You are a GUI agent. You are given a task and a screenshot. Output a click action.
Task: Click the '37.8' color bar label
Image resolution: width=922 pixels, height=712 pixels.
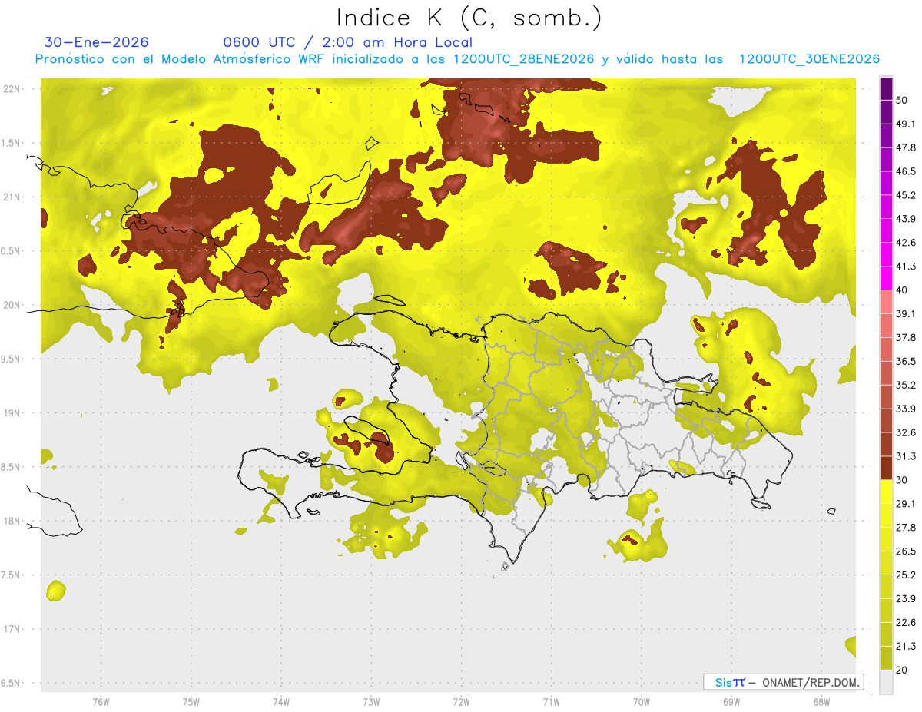[x=906, y=337]
